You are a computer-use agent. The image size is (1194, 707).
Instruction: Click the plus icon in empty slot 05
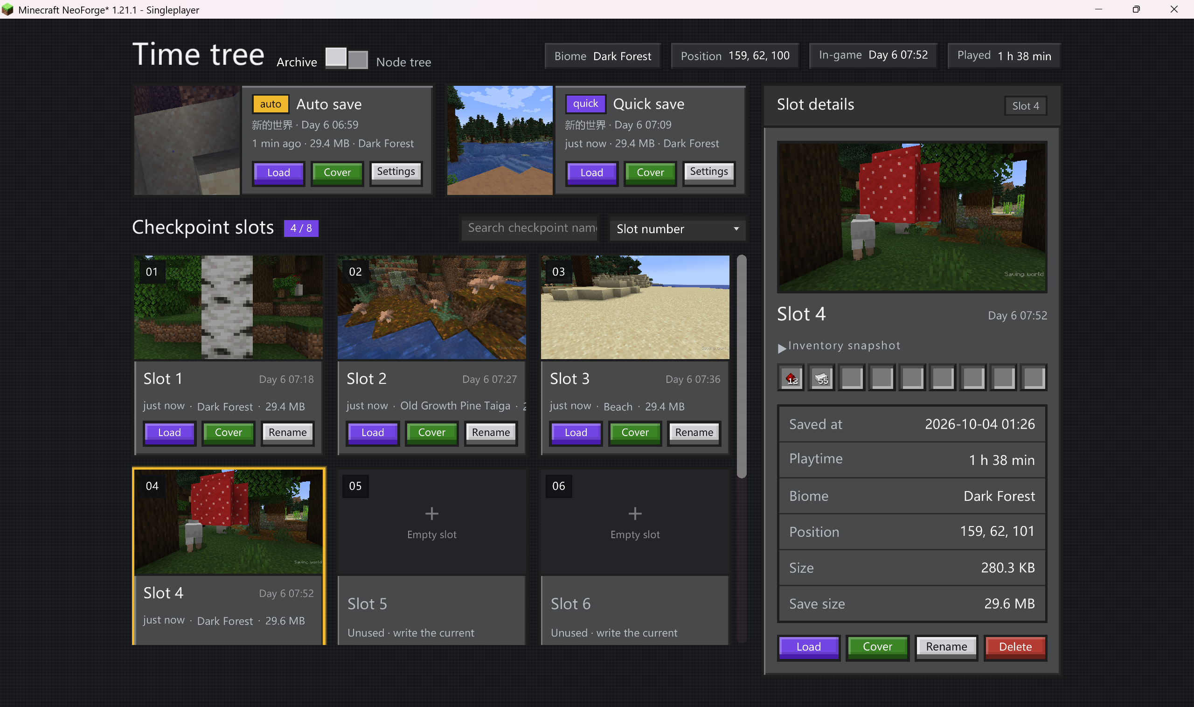432,513
